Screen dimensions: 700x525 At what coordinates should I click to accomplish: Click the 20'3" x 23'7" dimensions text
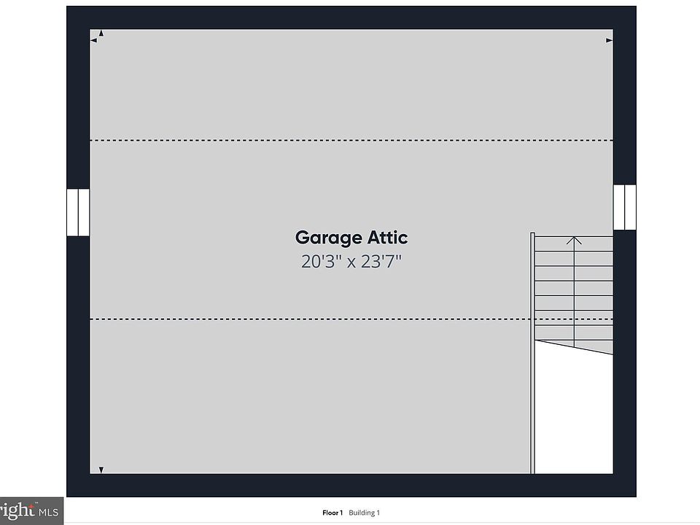[351, 262]
